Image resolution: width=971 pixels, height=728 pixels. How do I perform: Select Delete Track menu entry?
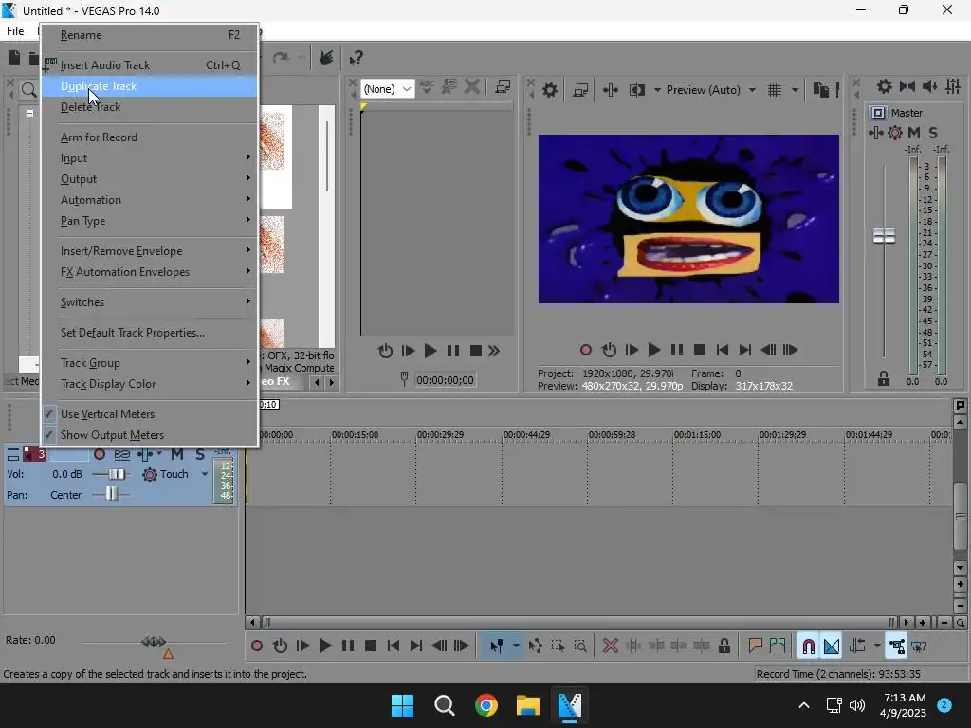pos(149,107)
